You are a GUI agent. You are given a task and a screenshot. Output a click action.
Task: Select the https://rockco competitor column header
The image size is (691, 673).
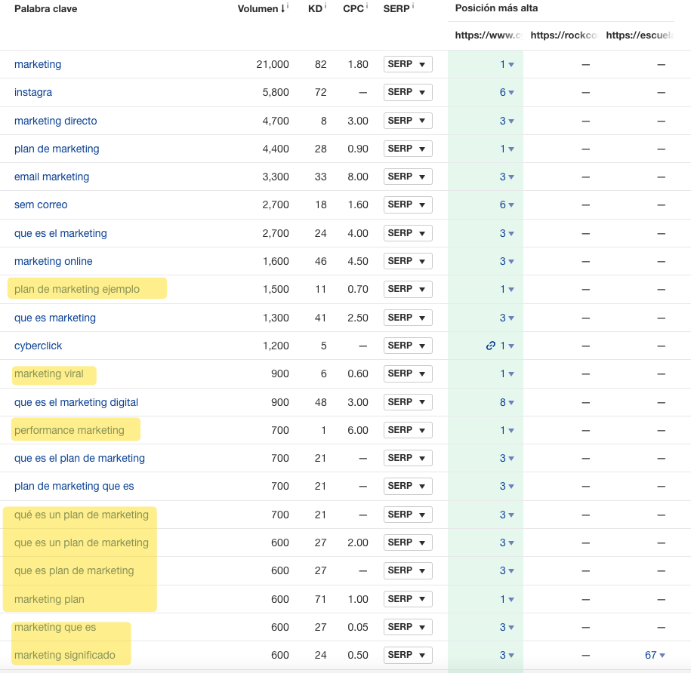click(x=563, y=35)
